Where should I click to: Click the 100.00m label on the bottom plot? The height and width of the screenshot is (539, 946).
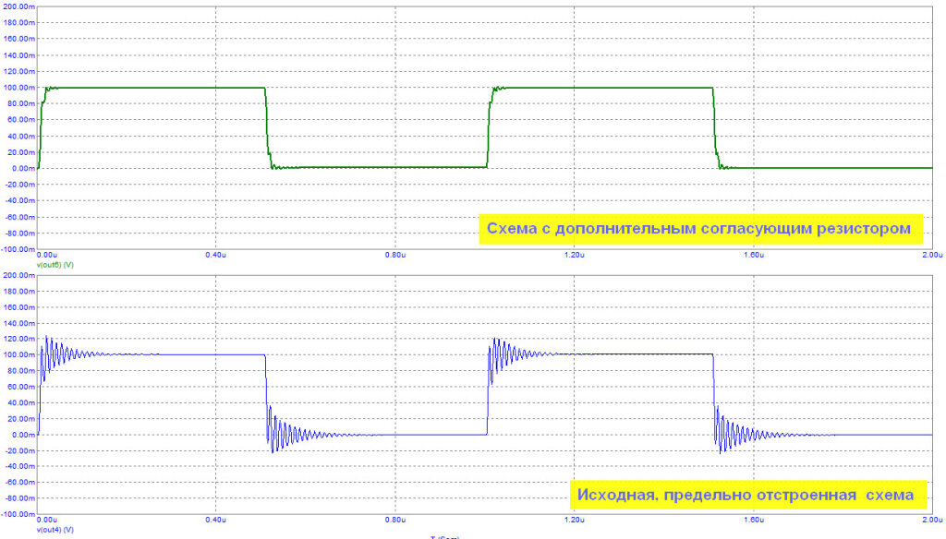(20, 354)
